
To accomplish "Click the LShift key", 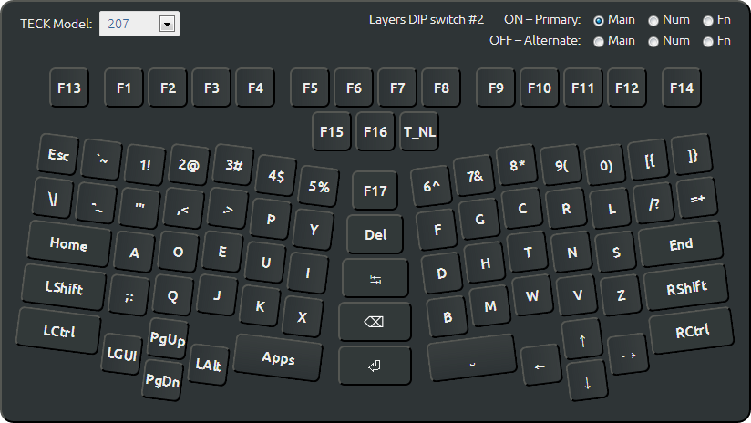I will click(64, 287).
